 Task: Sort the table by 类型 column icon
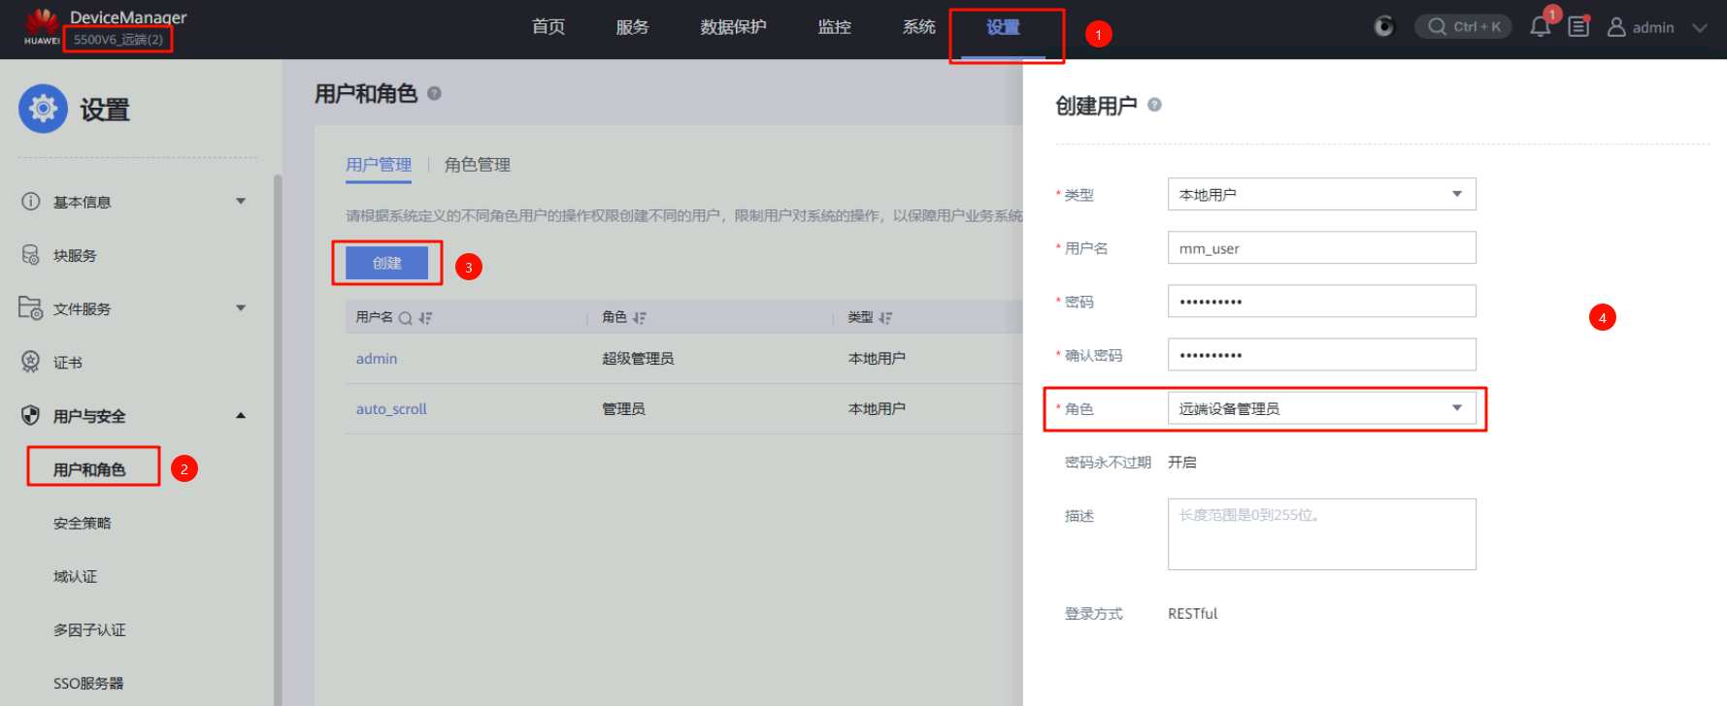coord(885,318)
